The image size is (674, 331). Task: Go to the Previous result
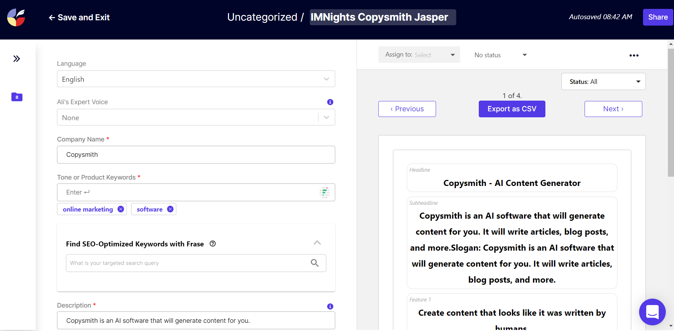[407, 109]
